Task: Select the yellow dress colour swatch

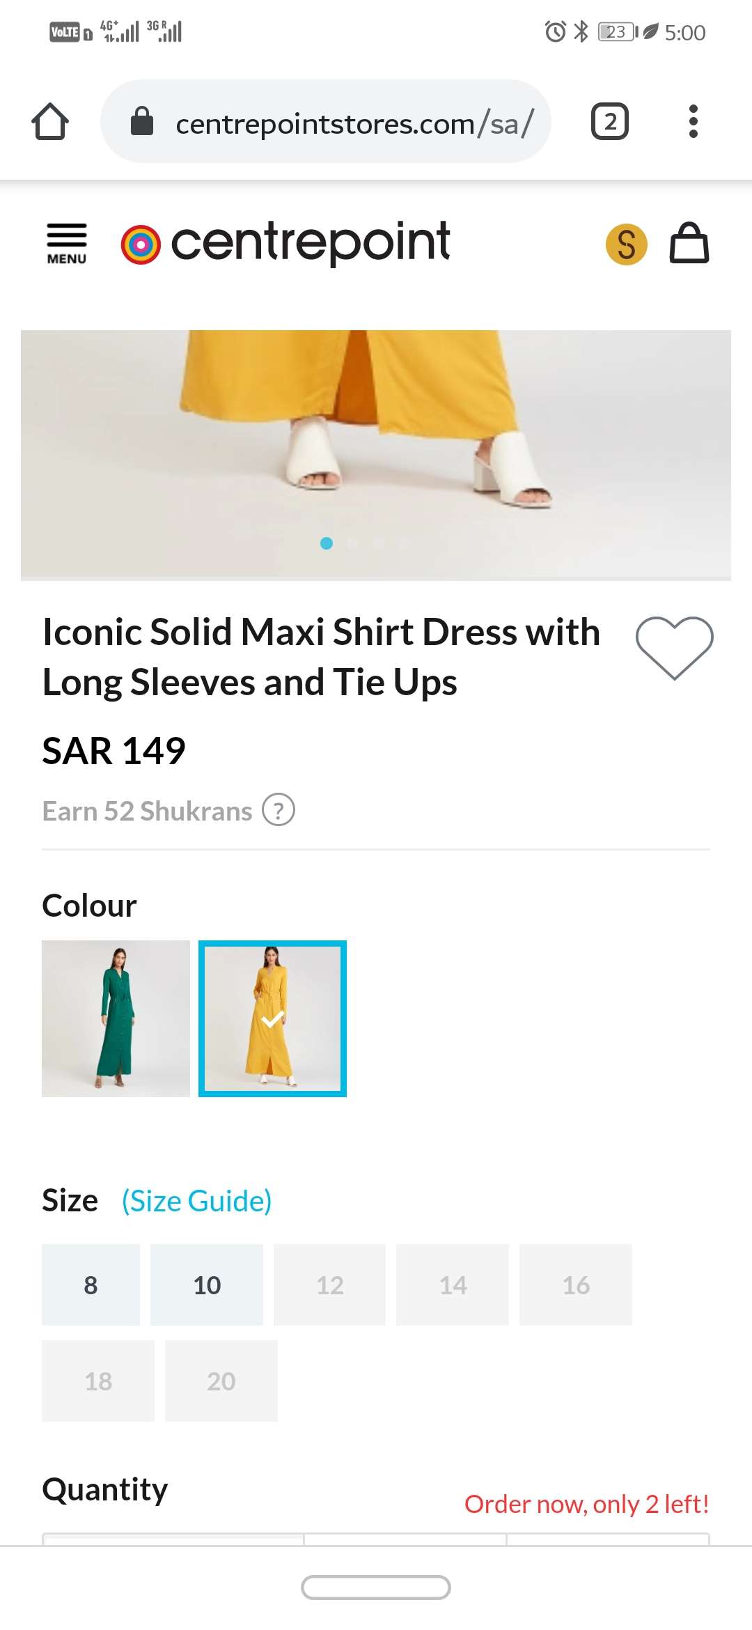Action: click(x=272, y=1018)
